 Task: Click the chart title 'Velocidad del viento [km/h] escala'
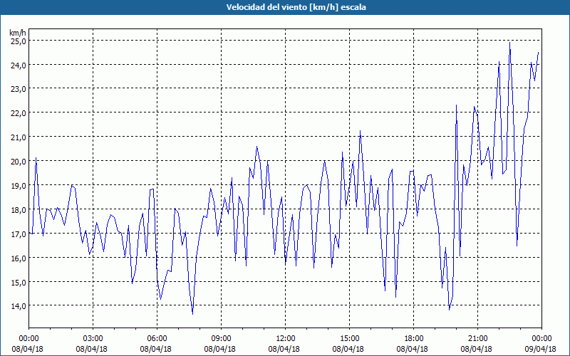(x=296, y=7)
